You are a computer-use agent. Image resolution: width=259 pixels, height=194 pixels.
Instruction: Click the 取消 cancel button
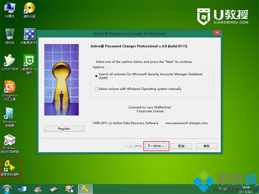(181, 146)
